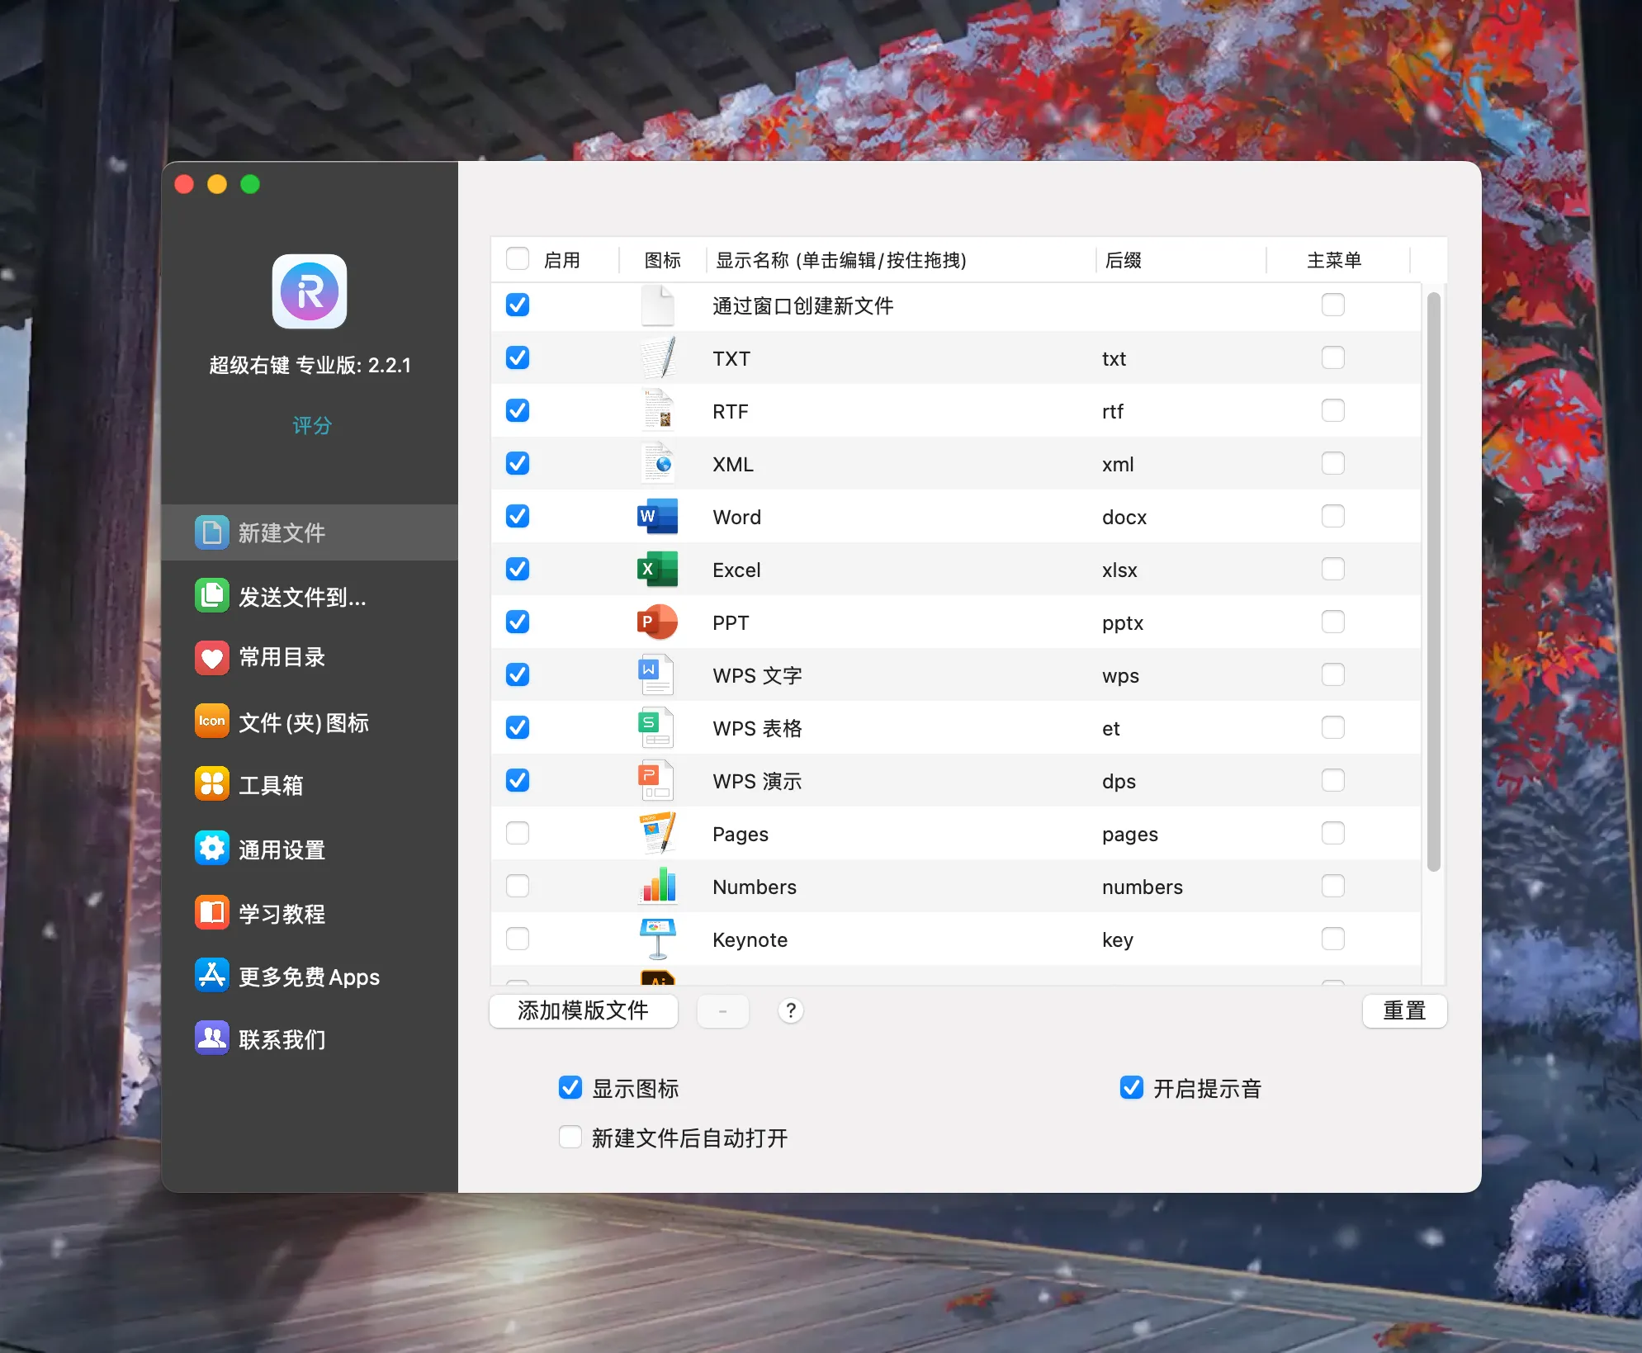This screenshot has width=1642, height=1353.
Task: Select 常用目录 in the sidebar
Action: pyautogui.click(x=281, y=657)
